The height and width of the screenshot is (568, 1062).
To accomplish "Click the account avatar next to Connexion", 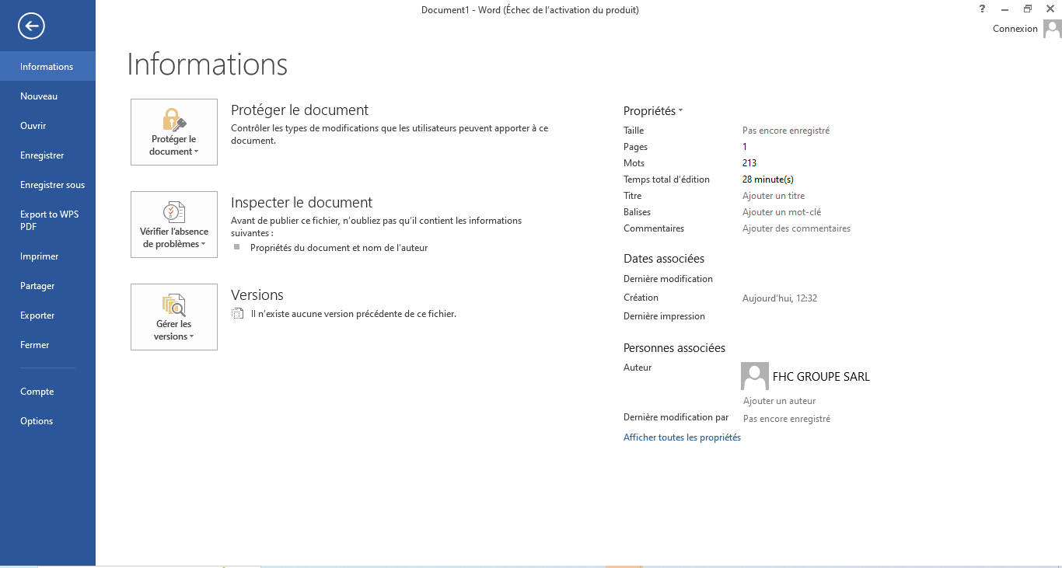I will (x=1052, y=29).
